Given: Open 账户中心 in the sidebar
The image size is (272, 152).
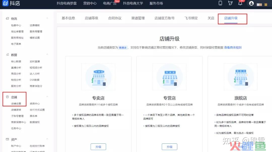Looking at the screenshot, I should pyautogui.click(x=16, y=146).
